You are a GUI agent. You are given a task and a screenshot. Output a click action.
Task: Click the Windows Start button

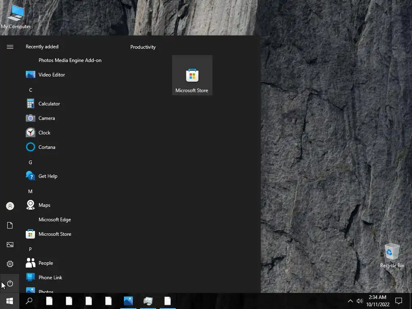point(10,301)
